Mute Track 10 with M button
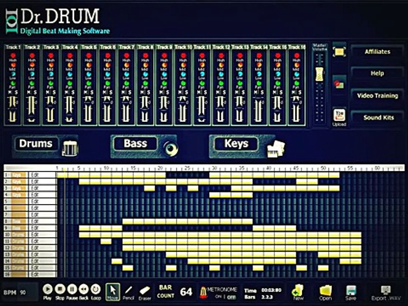This screenshot has width=408, height=306. [x=180, y=92]
